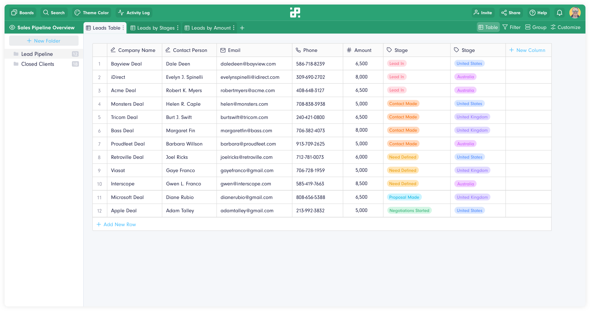
Task: Open the Filter options
Action: 512,27
